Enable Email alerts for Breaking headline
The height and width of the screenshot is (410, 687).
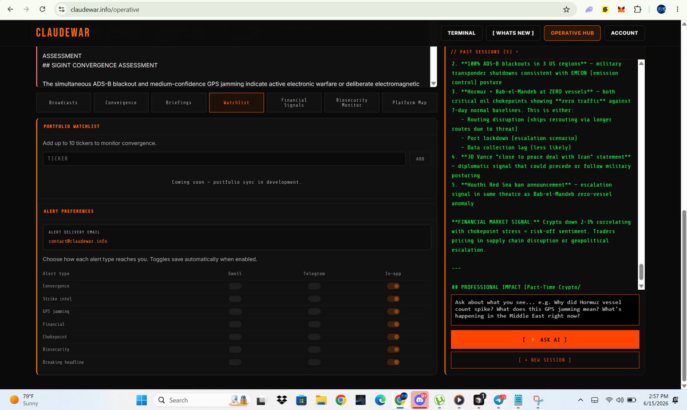(235, 362)
